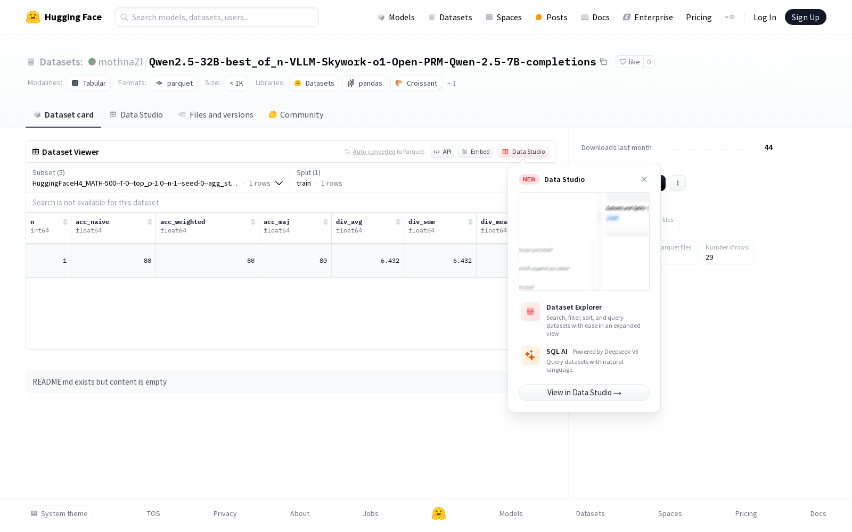Select the parquet format tag
852x532 pixels.
pyautogui.click(x=174, y=83)
